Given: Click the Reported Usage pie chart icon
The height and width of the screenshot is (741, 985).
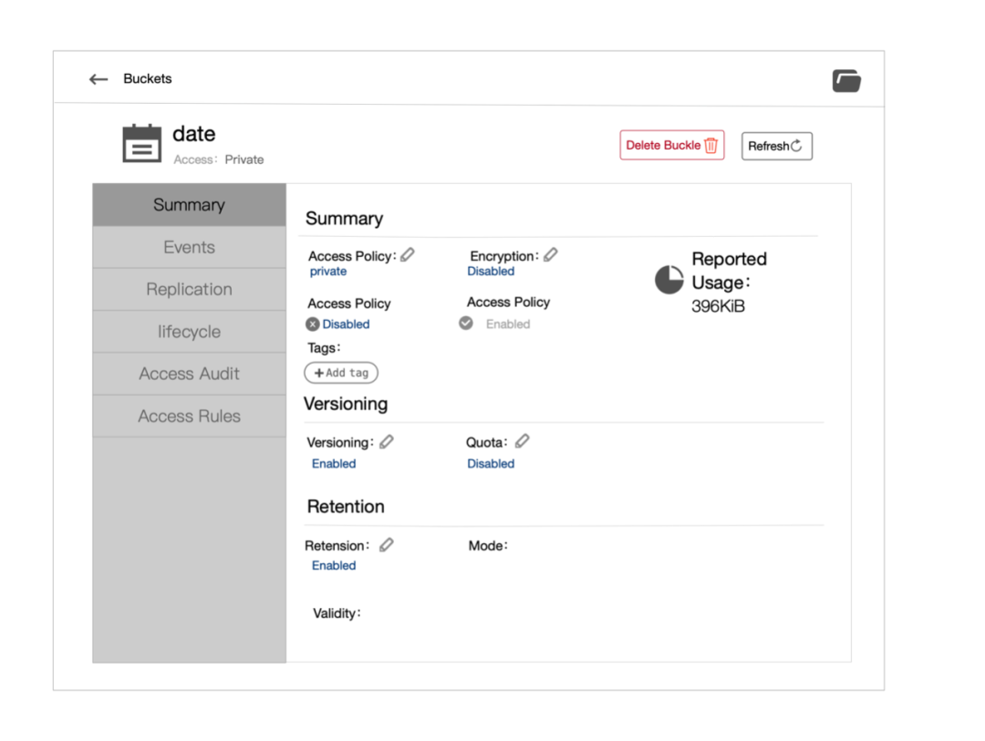Looking at the screenshot, I should [669, 280].
